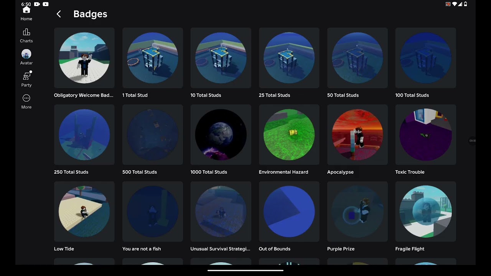Go back using the Badges back arrow

click(x=59, y=14)
